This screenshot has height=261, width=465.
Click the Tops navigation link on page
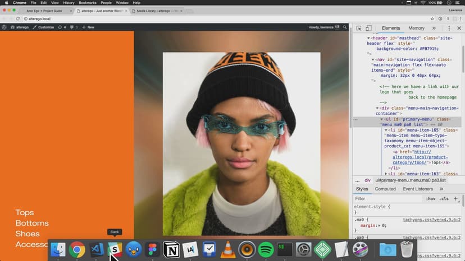point(25,212)
